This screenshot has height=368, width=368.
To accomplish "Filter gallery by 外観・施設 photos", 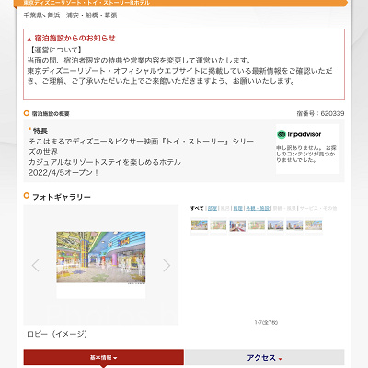I will click(258, 208).
